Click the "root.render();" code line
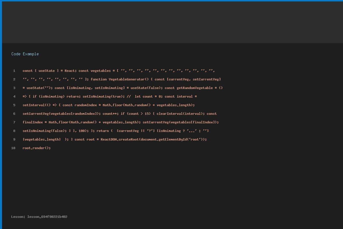Image resolution: width=343 pixels, height=229 pixels. [37, 148]
